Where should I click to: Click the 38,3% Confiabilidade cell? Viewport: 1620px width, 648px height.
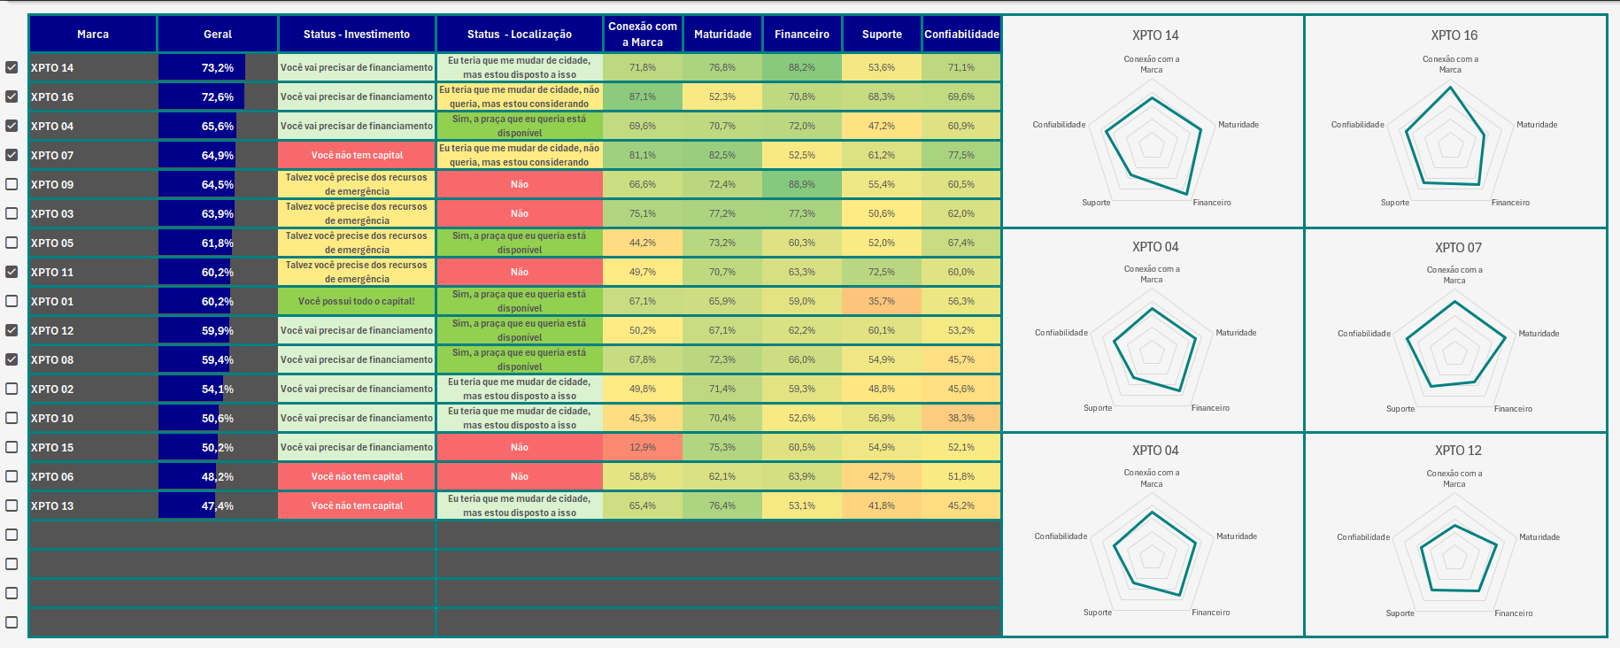pyautogui.click(x=961, y=418)
